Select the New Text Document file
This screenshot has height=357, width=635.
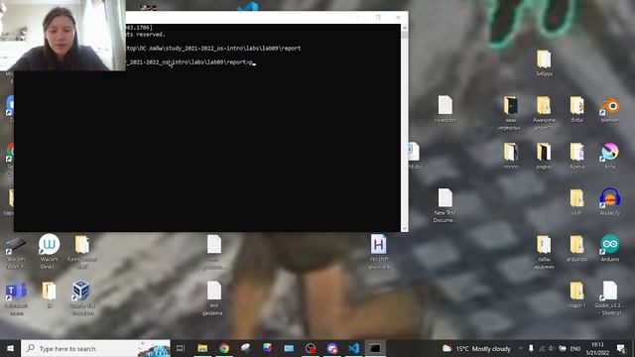(x=445, y=205)
